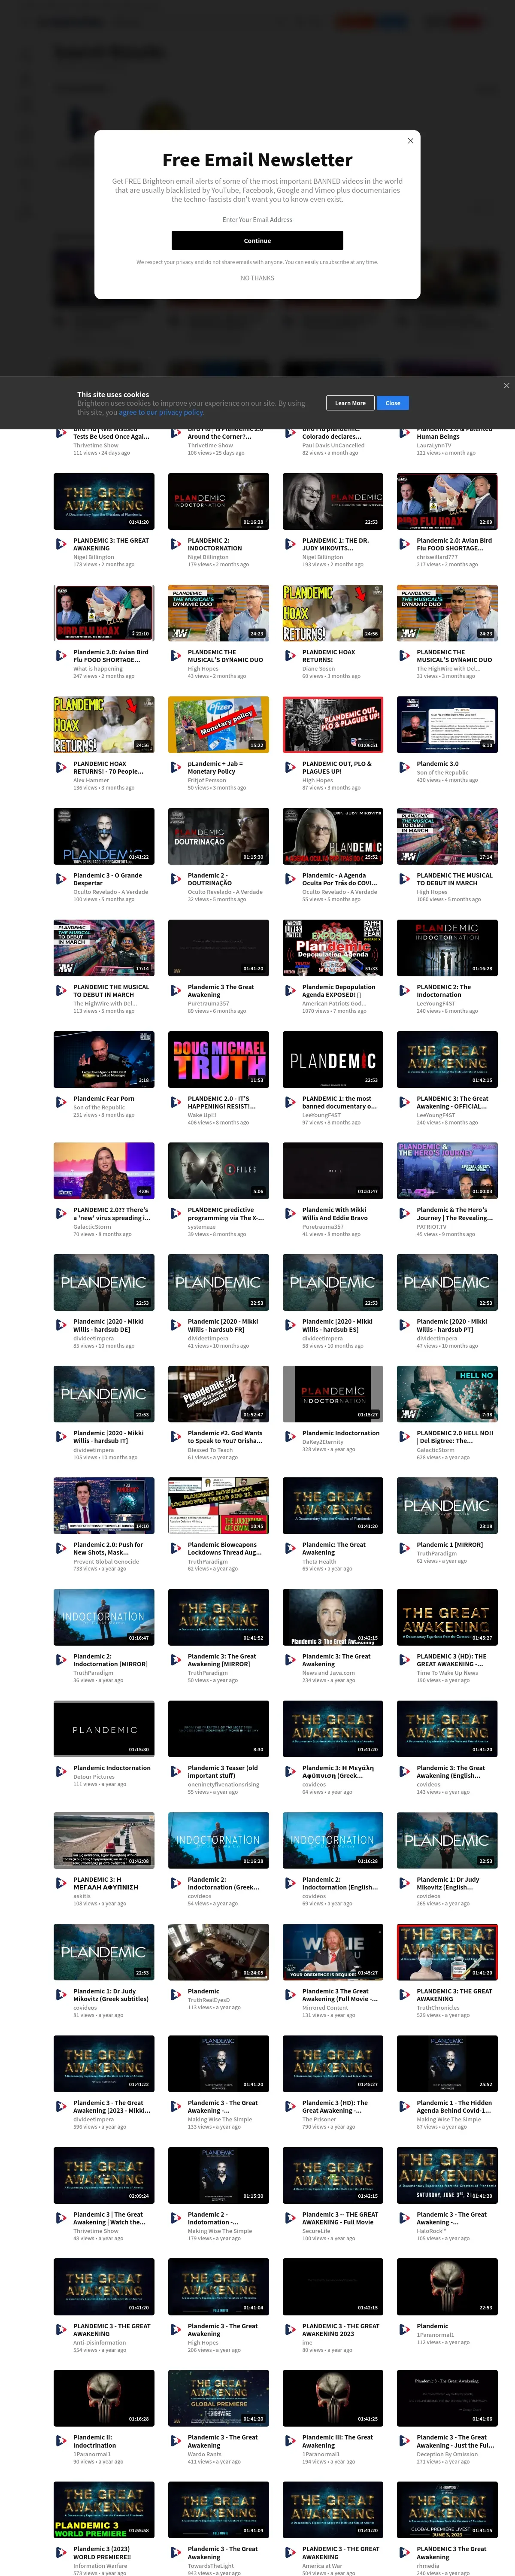Open the DOUG MICHAEL TRUTH thumbnail

click(218, 1059)
